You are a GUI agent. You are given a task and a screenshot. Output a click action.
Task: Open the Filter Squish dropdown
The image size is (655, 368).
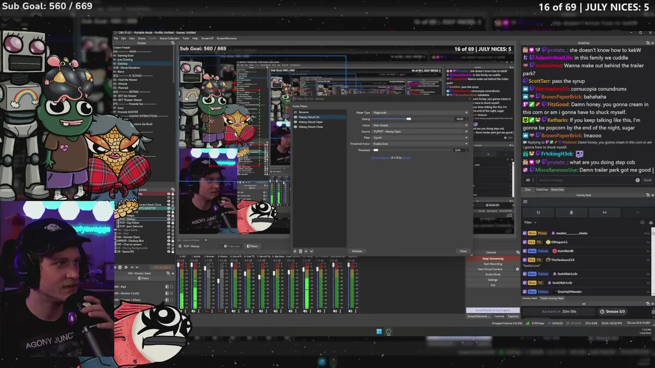(x=420, y=137)
